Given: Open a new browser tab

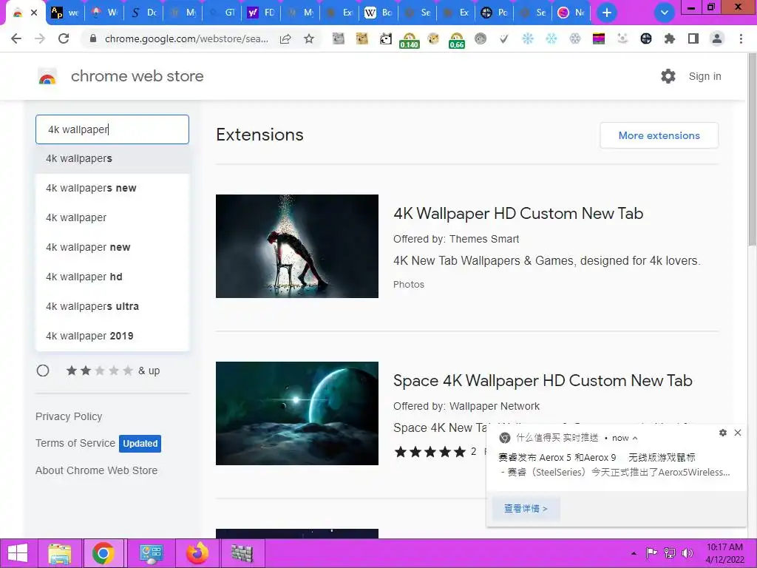Looking at the screenshot, I should 607,13.
